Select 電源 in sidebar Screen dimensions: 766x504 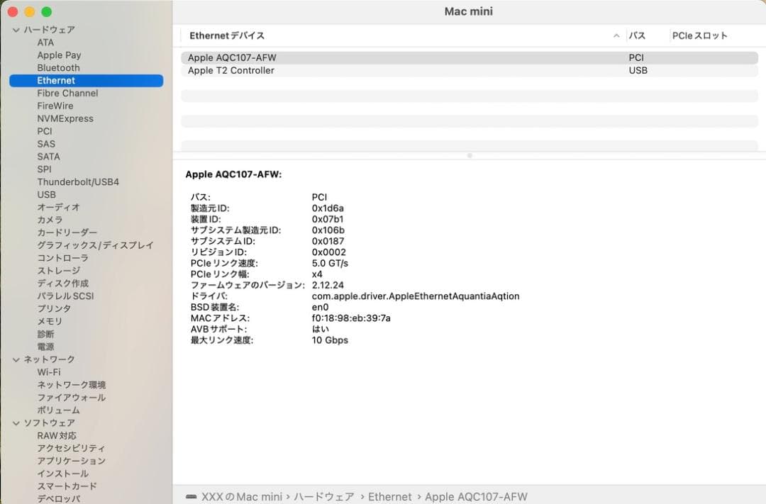point(45,347)
